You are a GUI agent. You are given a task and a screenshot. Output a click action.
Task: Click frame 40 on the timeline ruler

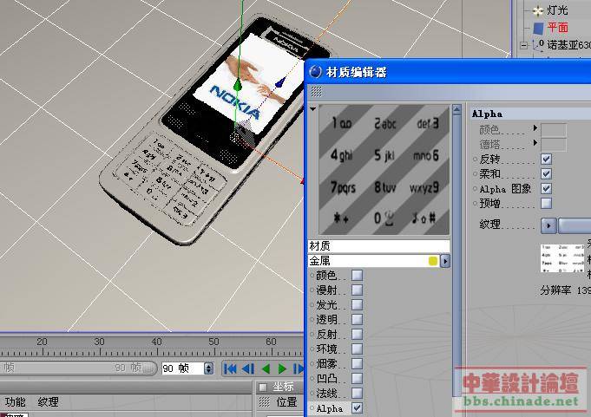(157, 342)
